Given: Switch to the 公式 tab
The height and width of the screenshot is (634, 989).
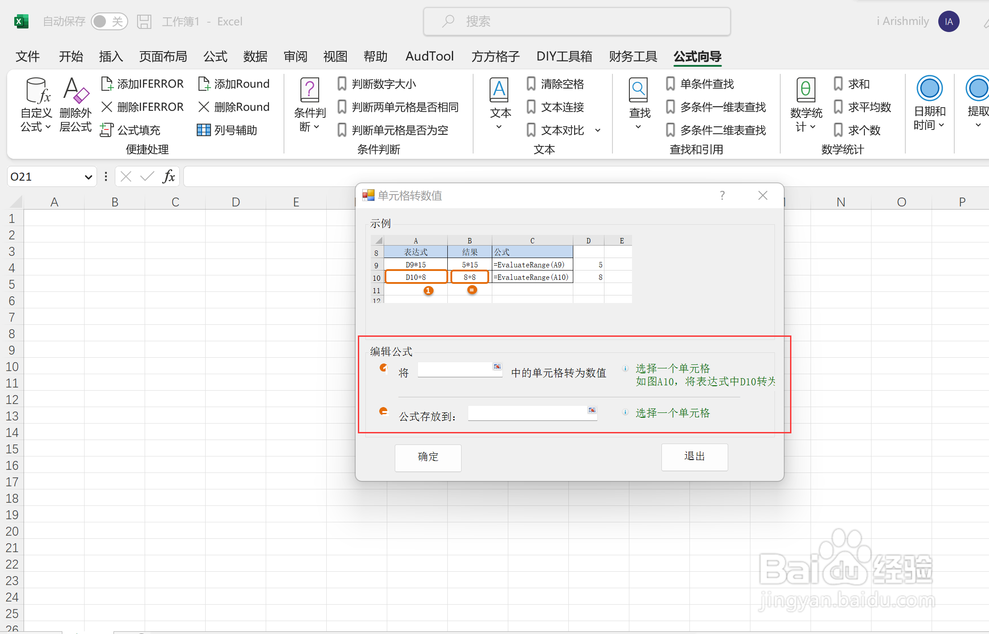Looking at the screenshot, I should pyautogui.click(x=215, y=57).
